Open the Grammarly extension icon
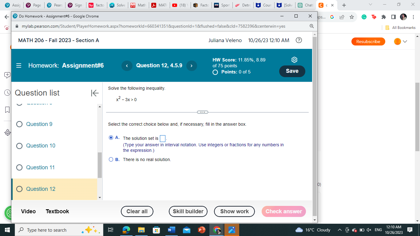 pyautogui.click(x=364, y=17)
